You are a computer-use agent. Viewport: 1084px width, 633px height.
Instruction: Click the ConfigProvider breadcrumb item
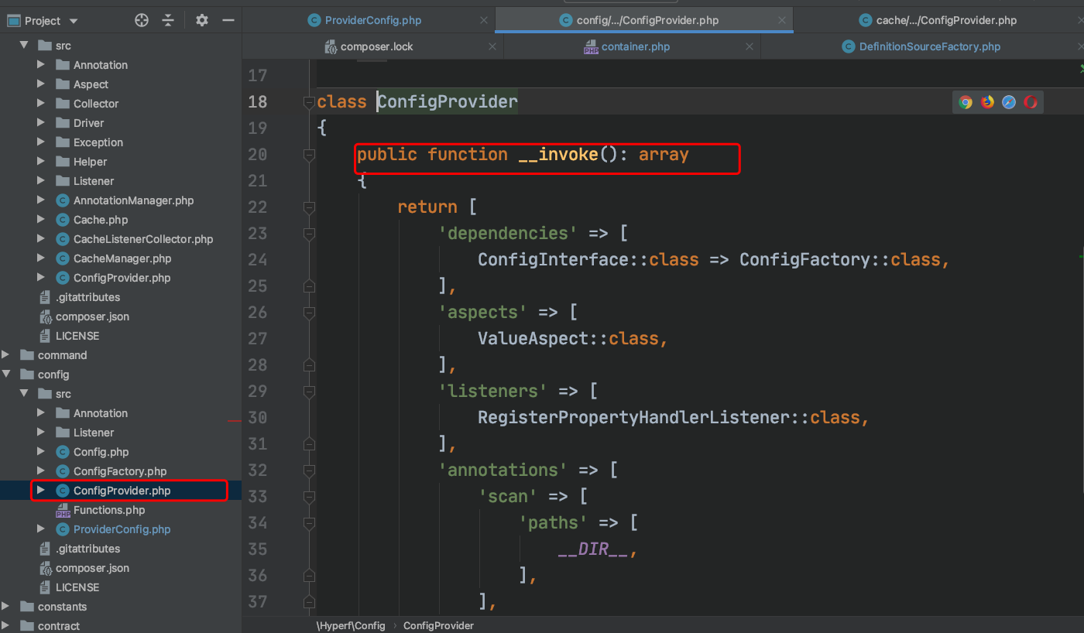[438, 625]
